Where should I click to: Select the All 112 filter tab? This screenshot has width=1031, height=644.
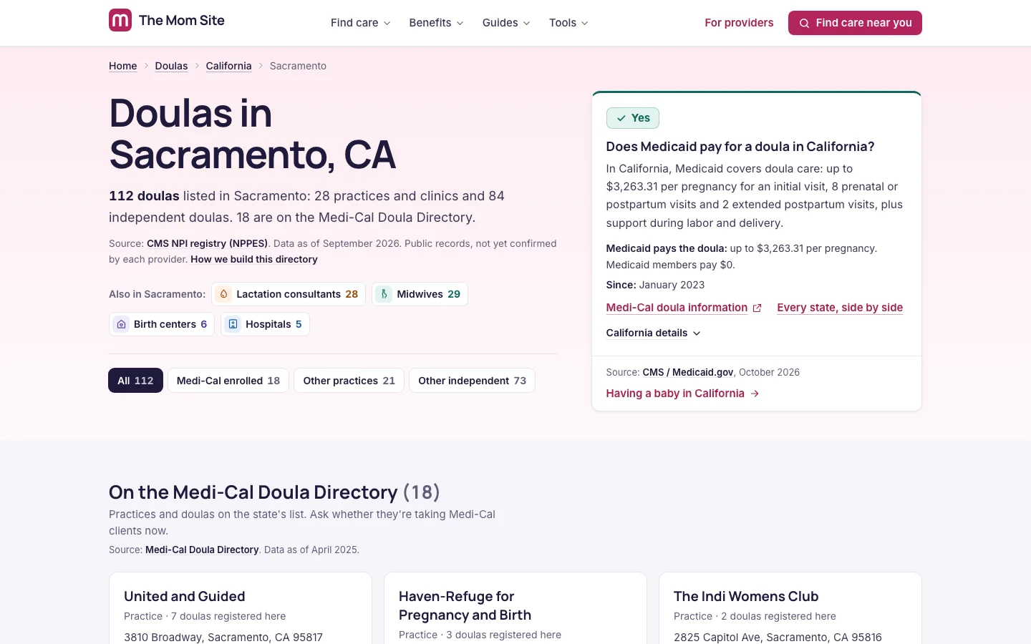135,381
